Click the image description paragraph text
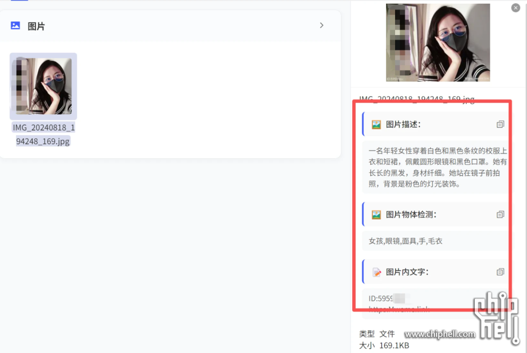The image size is (527, 353). click(437, 167)
